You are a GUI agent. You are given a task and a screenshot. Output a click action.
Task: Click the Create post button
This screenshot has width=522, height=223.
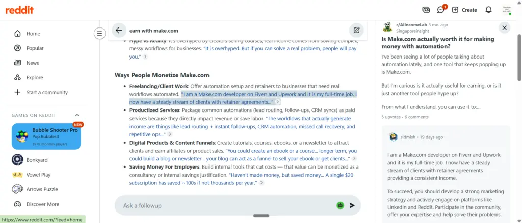pos(464,10)
